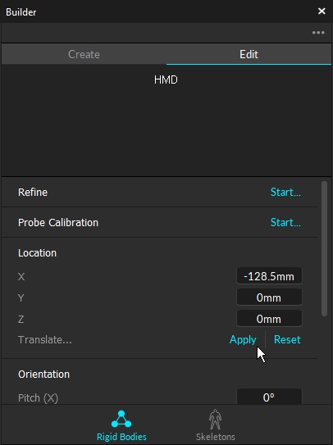Click the Pitch (X) orientation field

click(x=269, y=397)
